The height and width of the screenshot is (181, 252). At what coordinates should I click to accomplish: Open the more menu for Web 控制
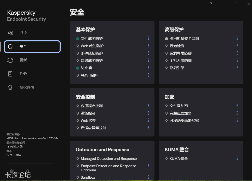(148, 120)
